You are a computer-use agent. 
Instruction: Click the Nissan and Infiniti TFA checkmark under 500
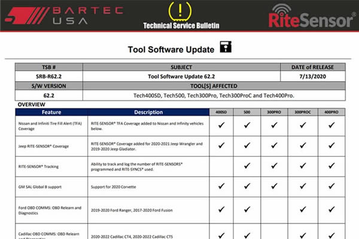[247, 125]
